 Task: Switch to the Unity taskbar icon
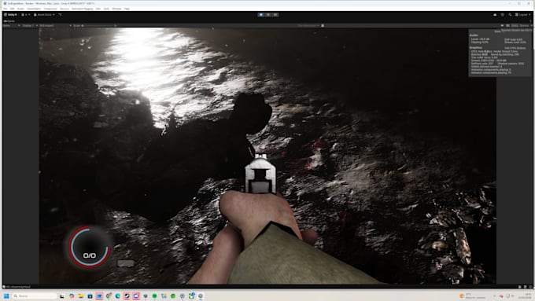pyautogui.click(x=201, y=295)
